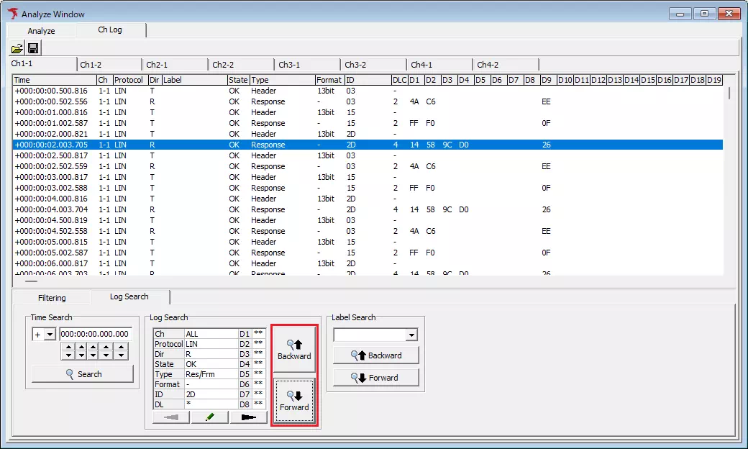Increment first time digit with up arrow
Screen dimensions: 748x449
[68, 348]
